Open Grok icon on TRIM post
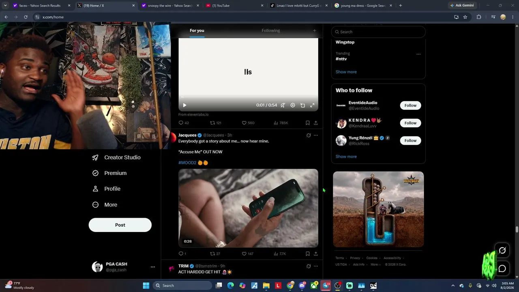The height and width of the screenshot is (292, 519). (x=309, y=266)
